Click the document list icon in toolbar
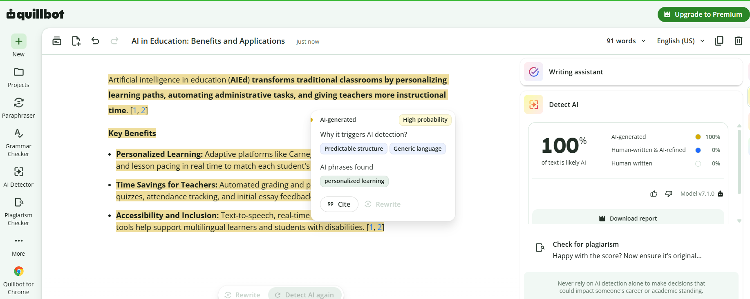Screen dimensions: 750x299 pyautogui.click(x=57, y=41)
